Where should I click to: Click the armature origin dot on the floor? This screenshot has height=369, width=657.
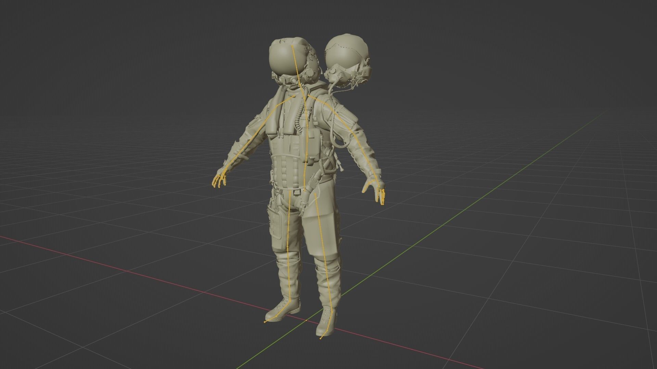pos(306,320)
